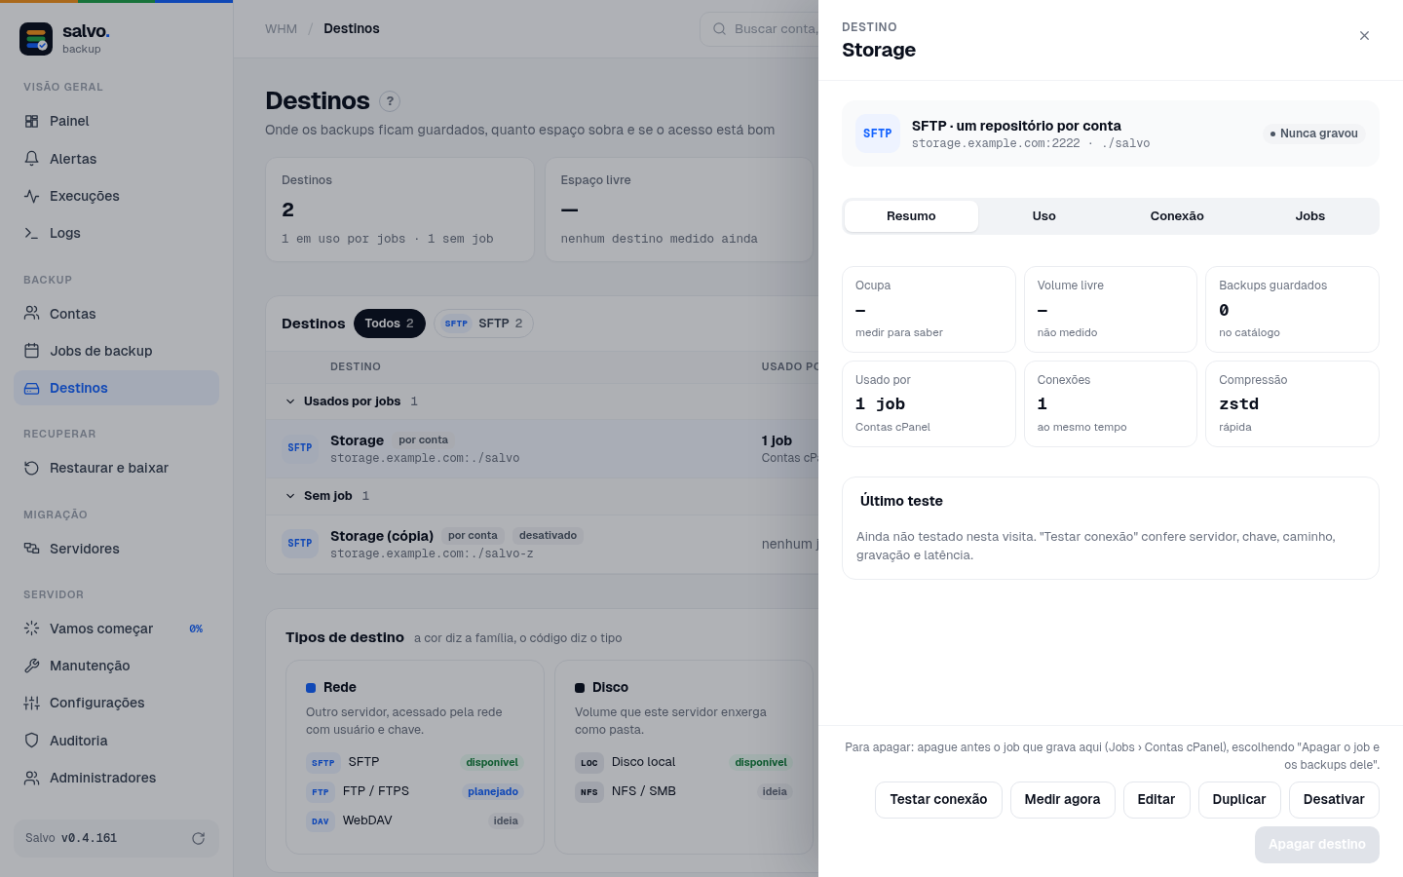Image resolution: width=1403 pixels, height=877 pixels.
Task: Click the Salvo backup logo
Action: point(36,39)
